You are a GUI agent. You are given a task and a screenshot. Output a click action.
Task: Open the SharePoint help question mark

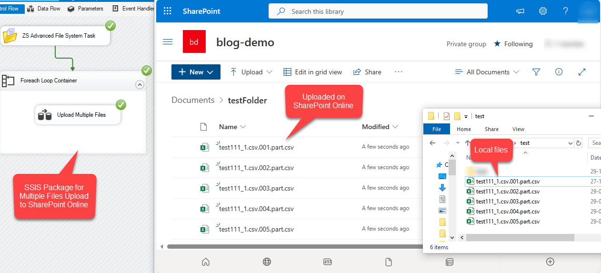[565, 11]
